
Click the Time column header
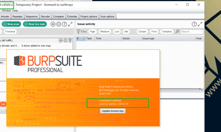[x=108, y=38]
